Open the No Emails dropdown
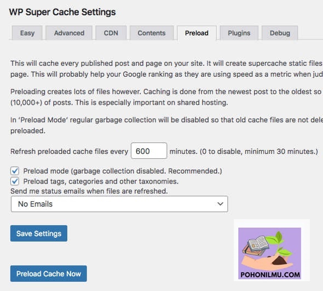Image resolution: width=323 pixels, height=291 pixels. point(119,204)
